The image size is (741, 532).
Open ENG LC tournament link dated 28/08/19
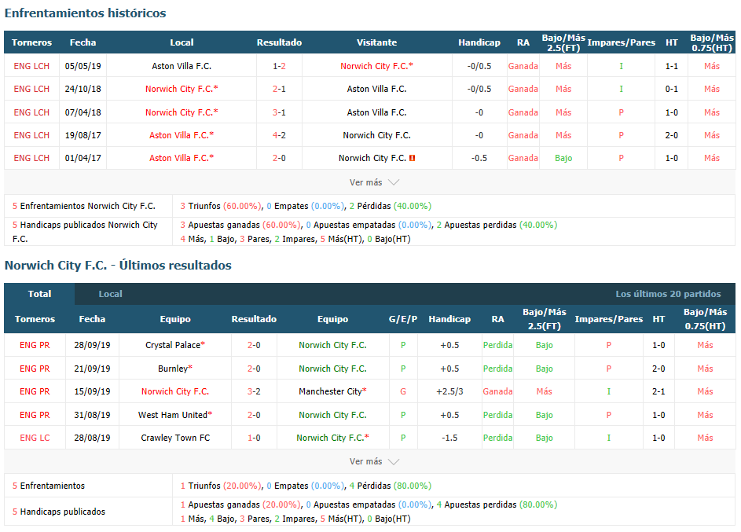[35, 438]
